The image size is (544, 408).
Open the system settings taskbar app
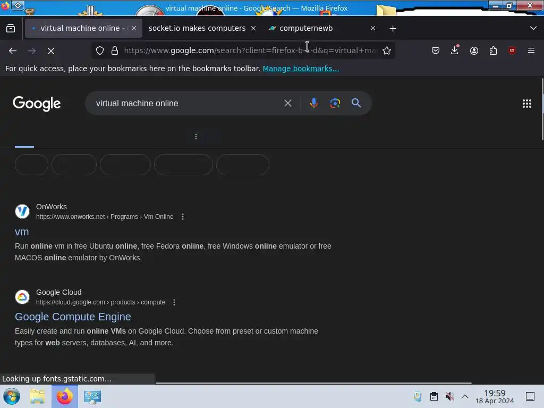click(92, 396)
